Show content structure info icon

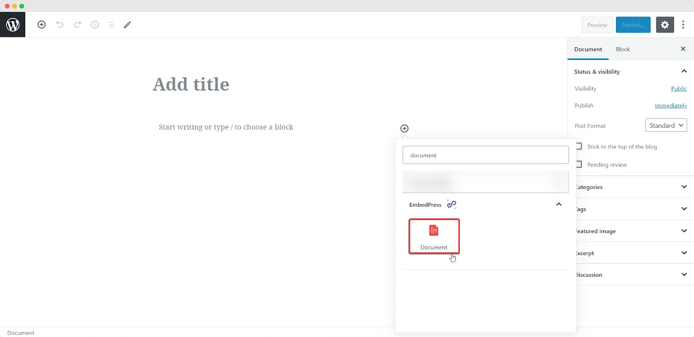coord(95,25)
